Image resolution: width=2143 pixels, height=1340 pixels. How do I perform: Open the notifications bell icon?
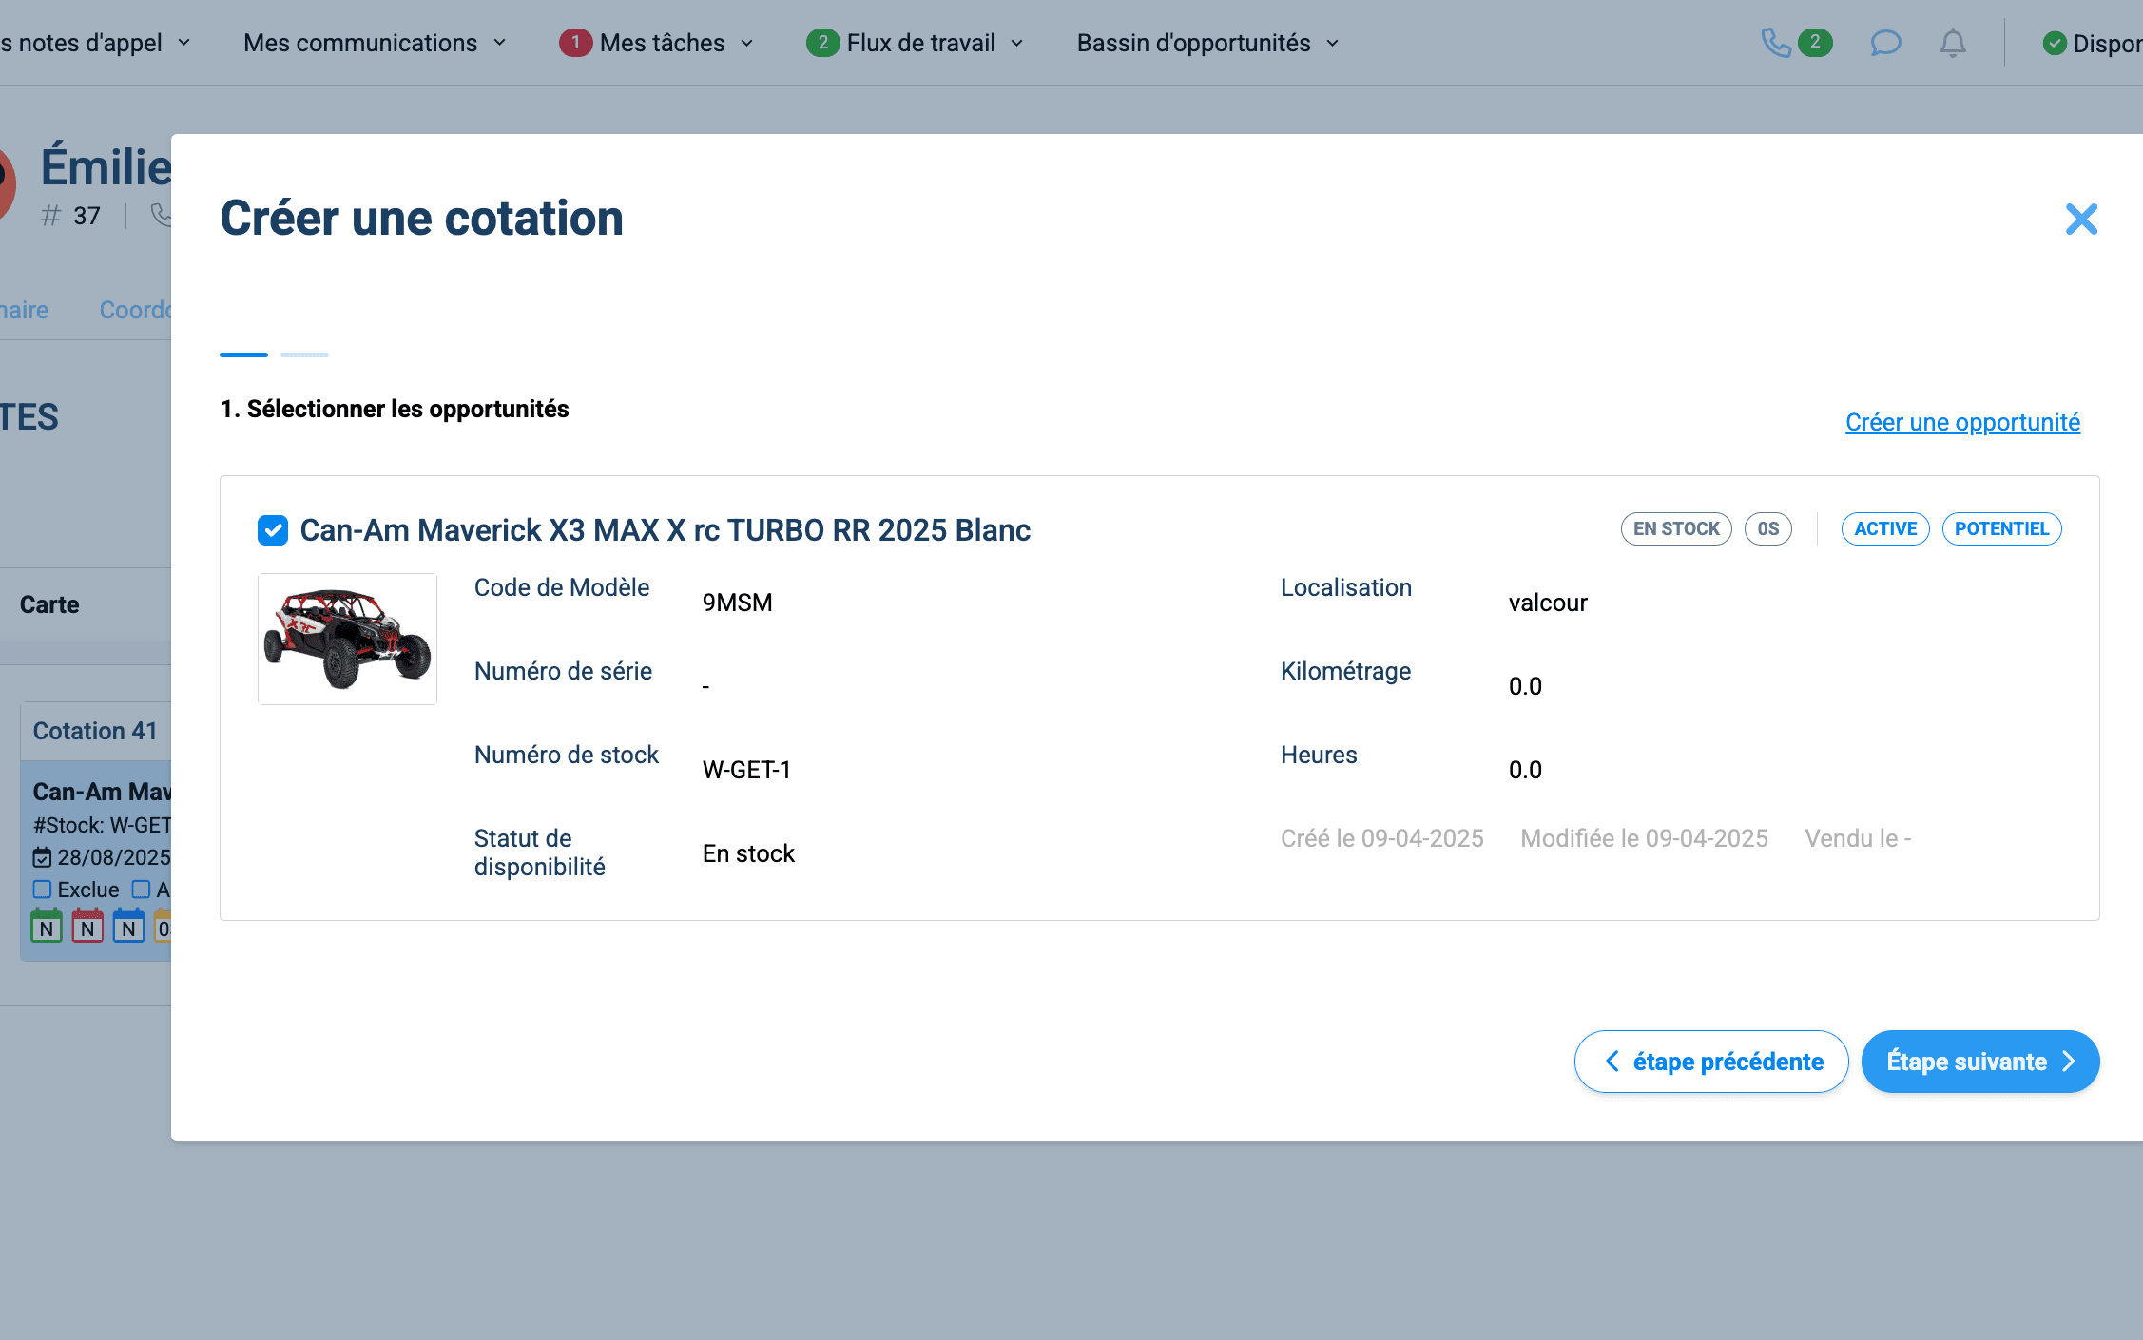1953,43
